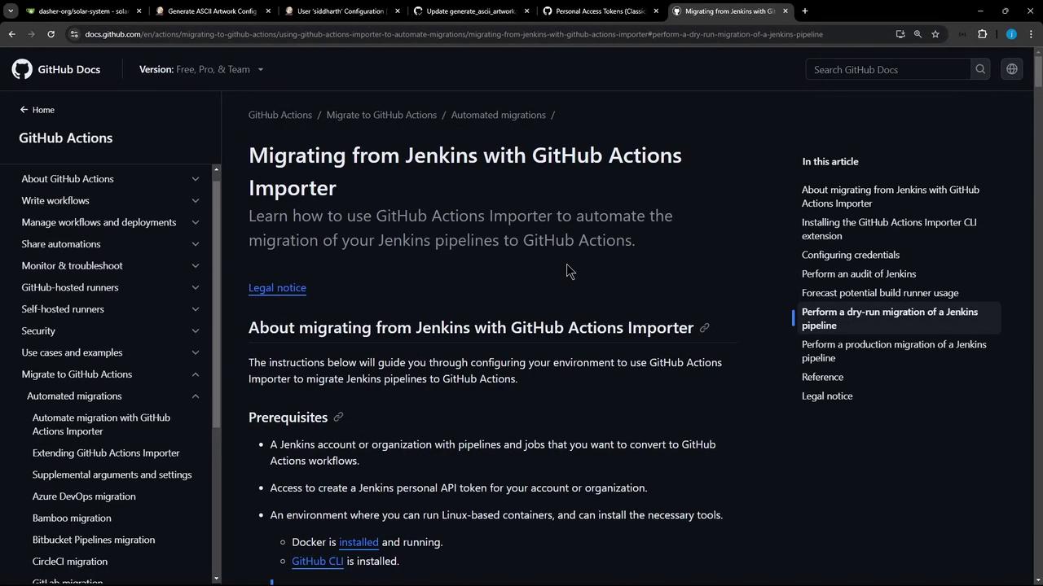This screenshot has height=586, width=1043.
Task: Click the GitHub Actions breadcrumb
Action: (280, 115)
